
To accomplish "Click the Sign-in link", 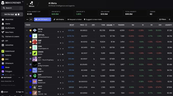I will tap(20, 92).
